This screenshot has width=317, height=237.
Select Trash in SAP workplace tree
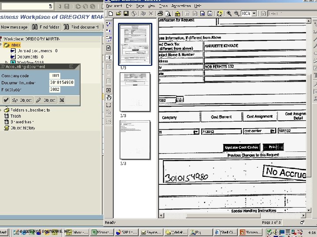(15, 116)
